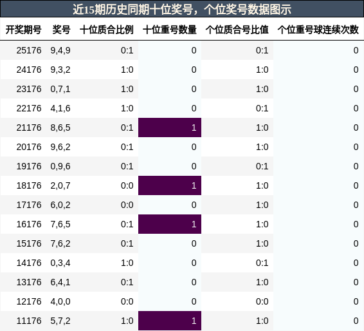The image size is (364, 331).
Task: Click winning numbers 5,7,2
Action: point(60,321)
